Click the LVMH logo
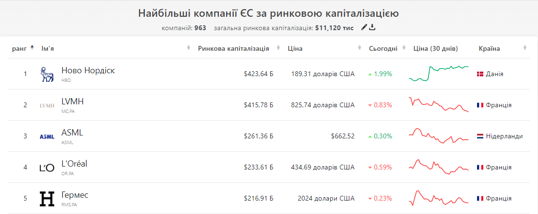 47,105
